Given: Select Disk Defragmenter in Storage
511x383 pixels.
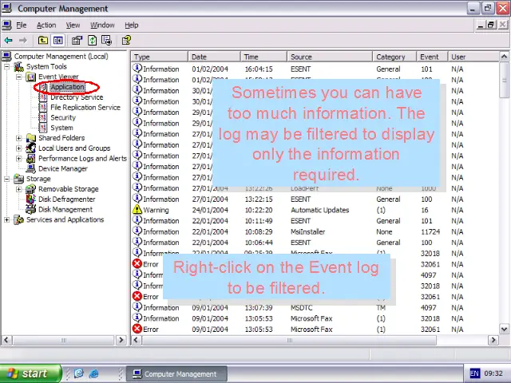Looking at the screenshot, I should 67,199.
